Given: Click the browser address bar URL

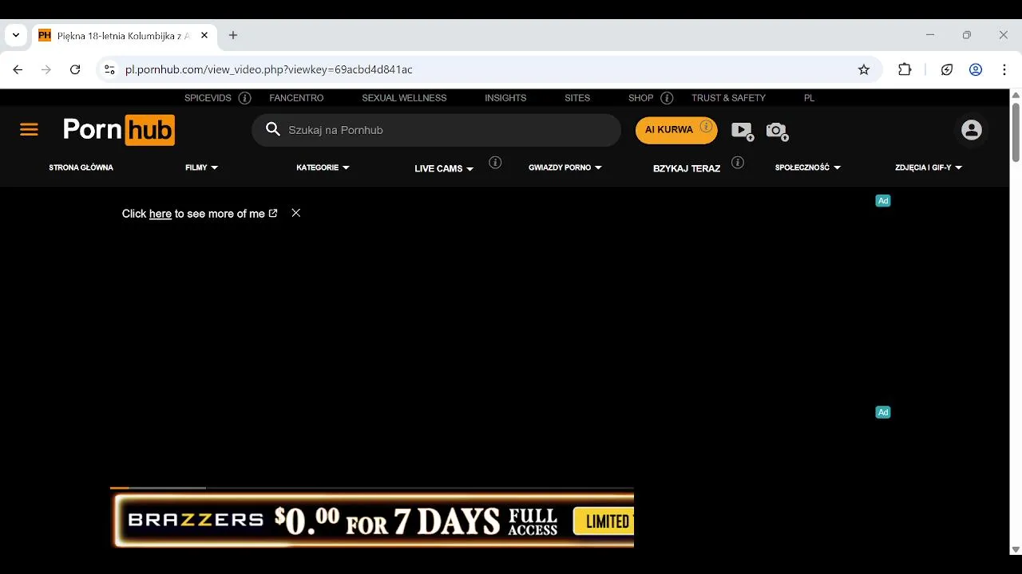Looking at the screenshot, I should click(268, 69).
